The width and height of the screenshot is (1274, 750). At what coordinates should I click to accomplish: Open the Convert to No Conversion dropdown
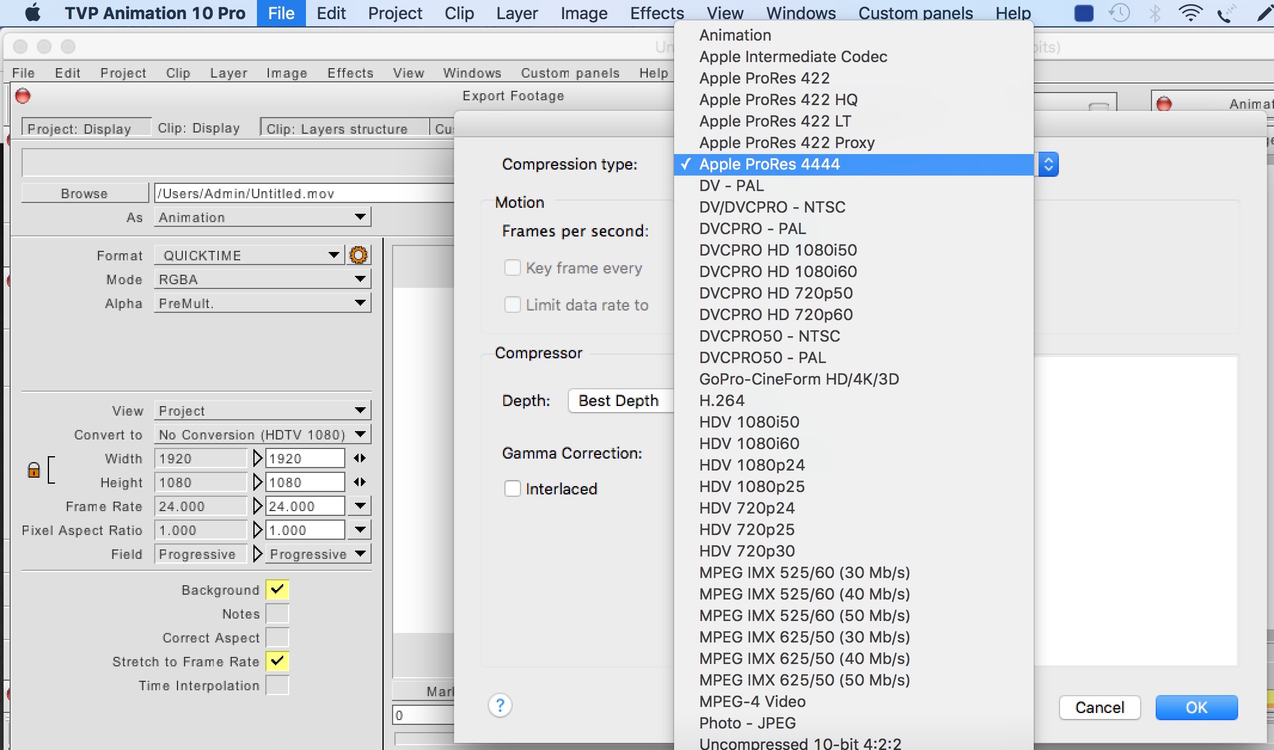(x=262, y=434)
